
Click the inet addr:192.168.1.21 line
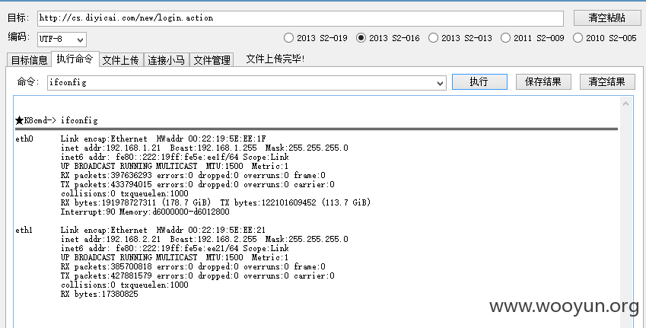pos(205,148)
